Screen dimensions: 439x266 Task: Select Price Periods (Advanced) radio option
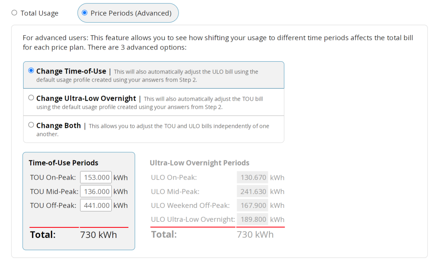85,13
